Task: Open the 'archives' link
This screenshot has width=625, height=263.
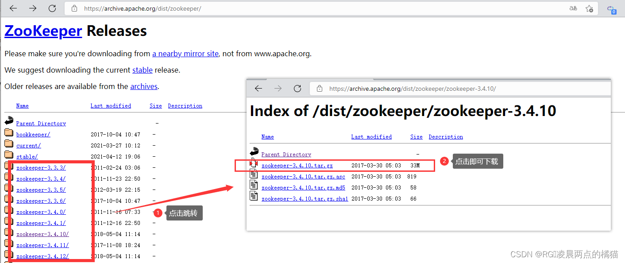Action: click(x=144, y=86)
